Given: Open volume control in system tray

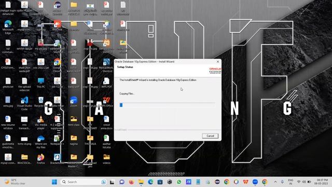Looking at the screenshot, I should click(x=304, y=182).
